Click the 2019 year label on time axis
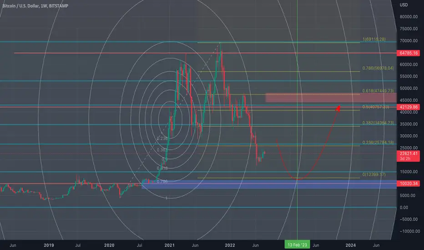Viewport: 424px width, 250px height. pos(49,245)
